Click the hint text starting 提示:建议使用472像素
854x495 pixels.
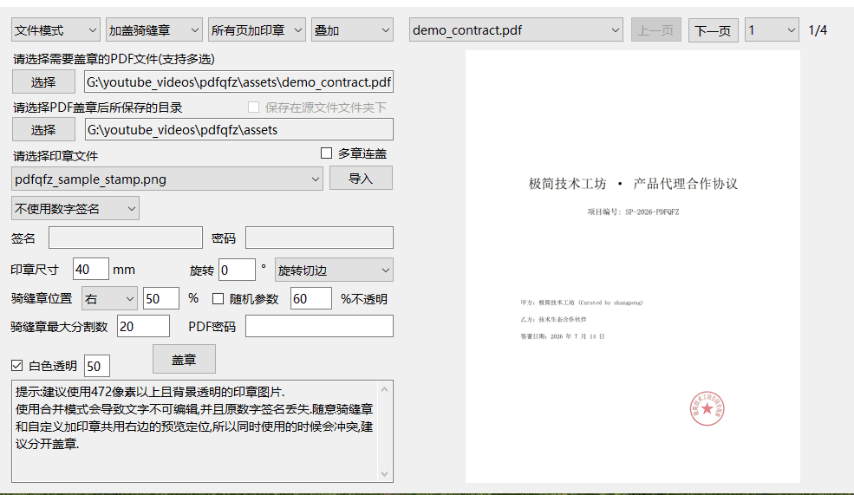pyautogui.click(x=150, y=392)
